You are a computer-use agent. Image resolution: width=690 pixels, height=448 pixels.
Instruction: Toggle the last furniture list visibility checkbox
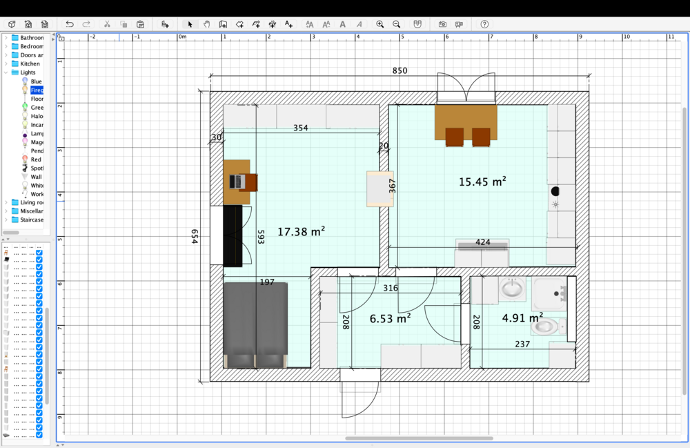click(39, 435)
